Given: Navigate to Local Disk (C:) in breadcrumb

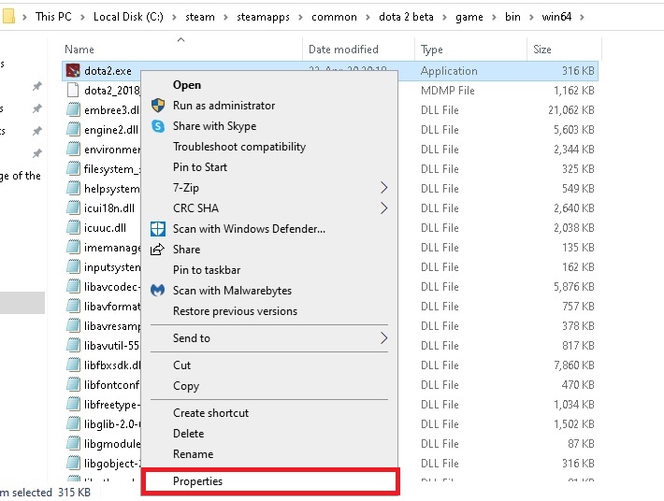Looking at the screenshot, I should pos(128,17).
